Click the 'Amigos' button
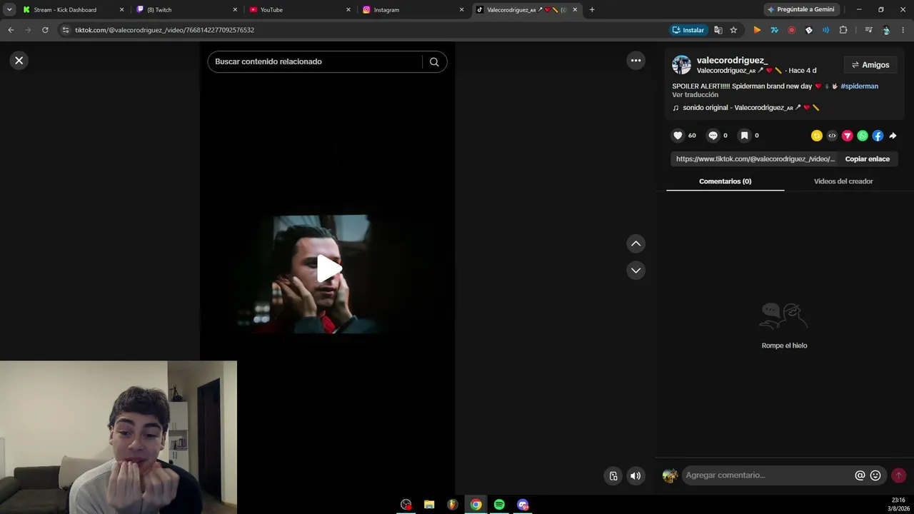 [x=870, y=65]
